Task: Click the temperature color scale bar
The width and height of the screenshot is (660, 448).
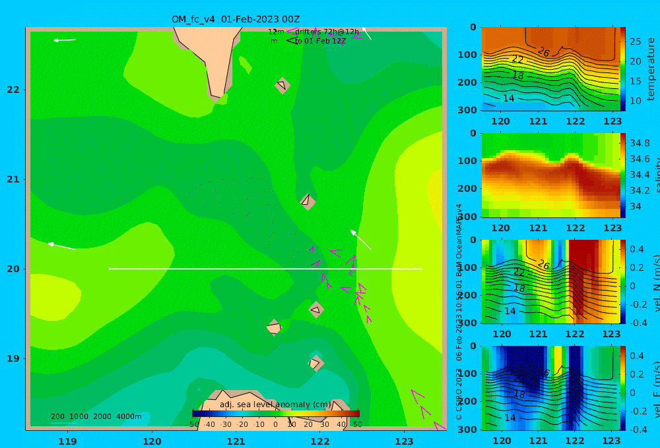Action: [x=623, y=69]
